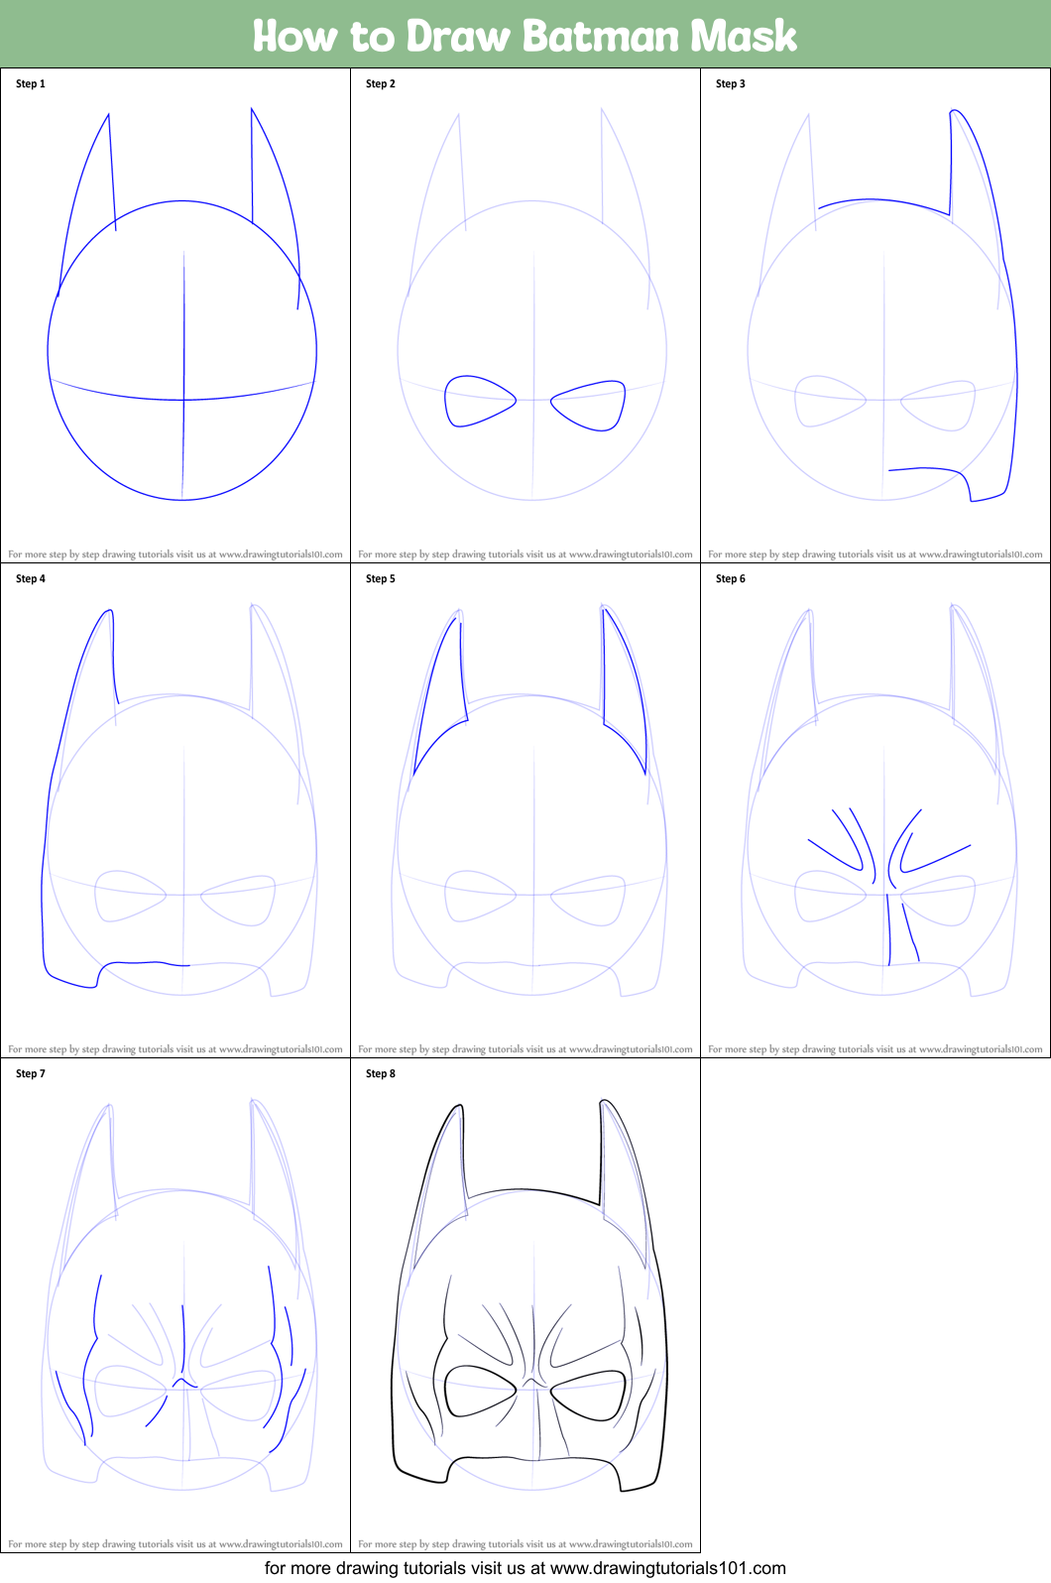Screen dimensions: 1051x1583
Task: Click the 'Step 8' label
Action: 381,1074
